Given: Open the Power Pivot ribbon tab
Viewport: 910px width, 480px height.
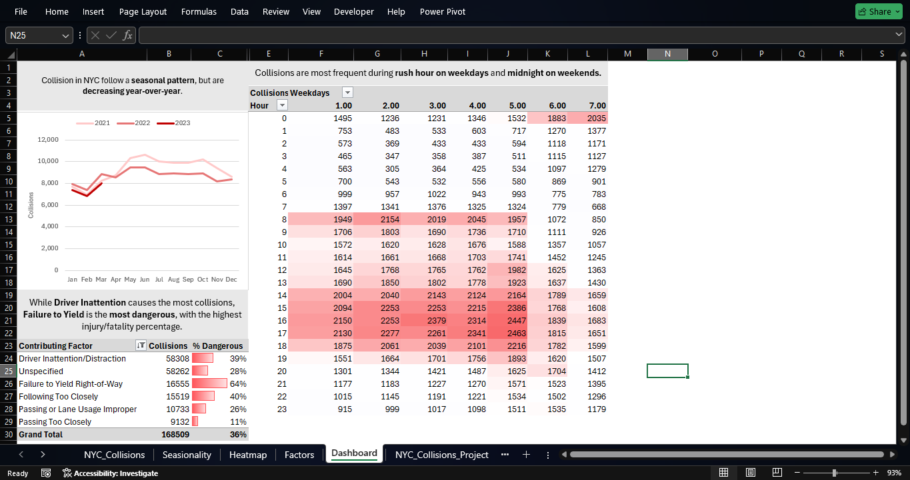Looking at the screenshot, I should (443, 11).
